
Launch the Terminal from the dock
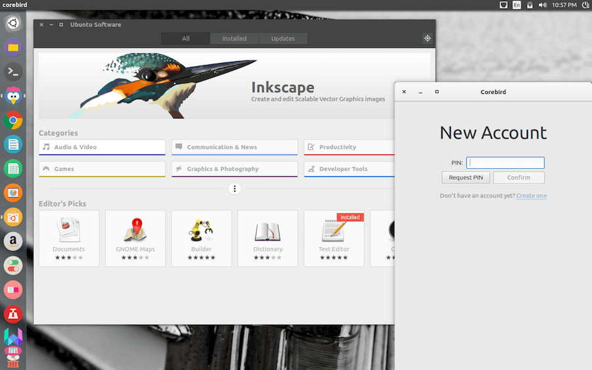tap(13, 72)
